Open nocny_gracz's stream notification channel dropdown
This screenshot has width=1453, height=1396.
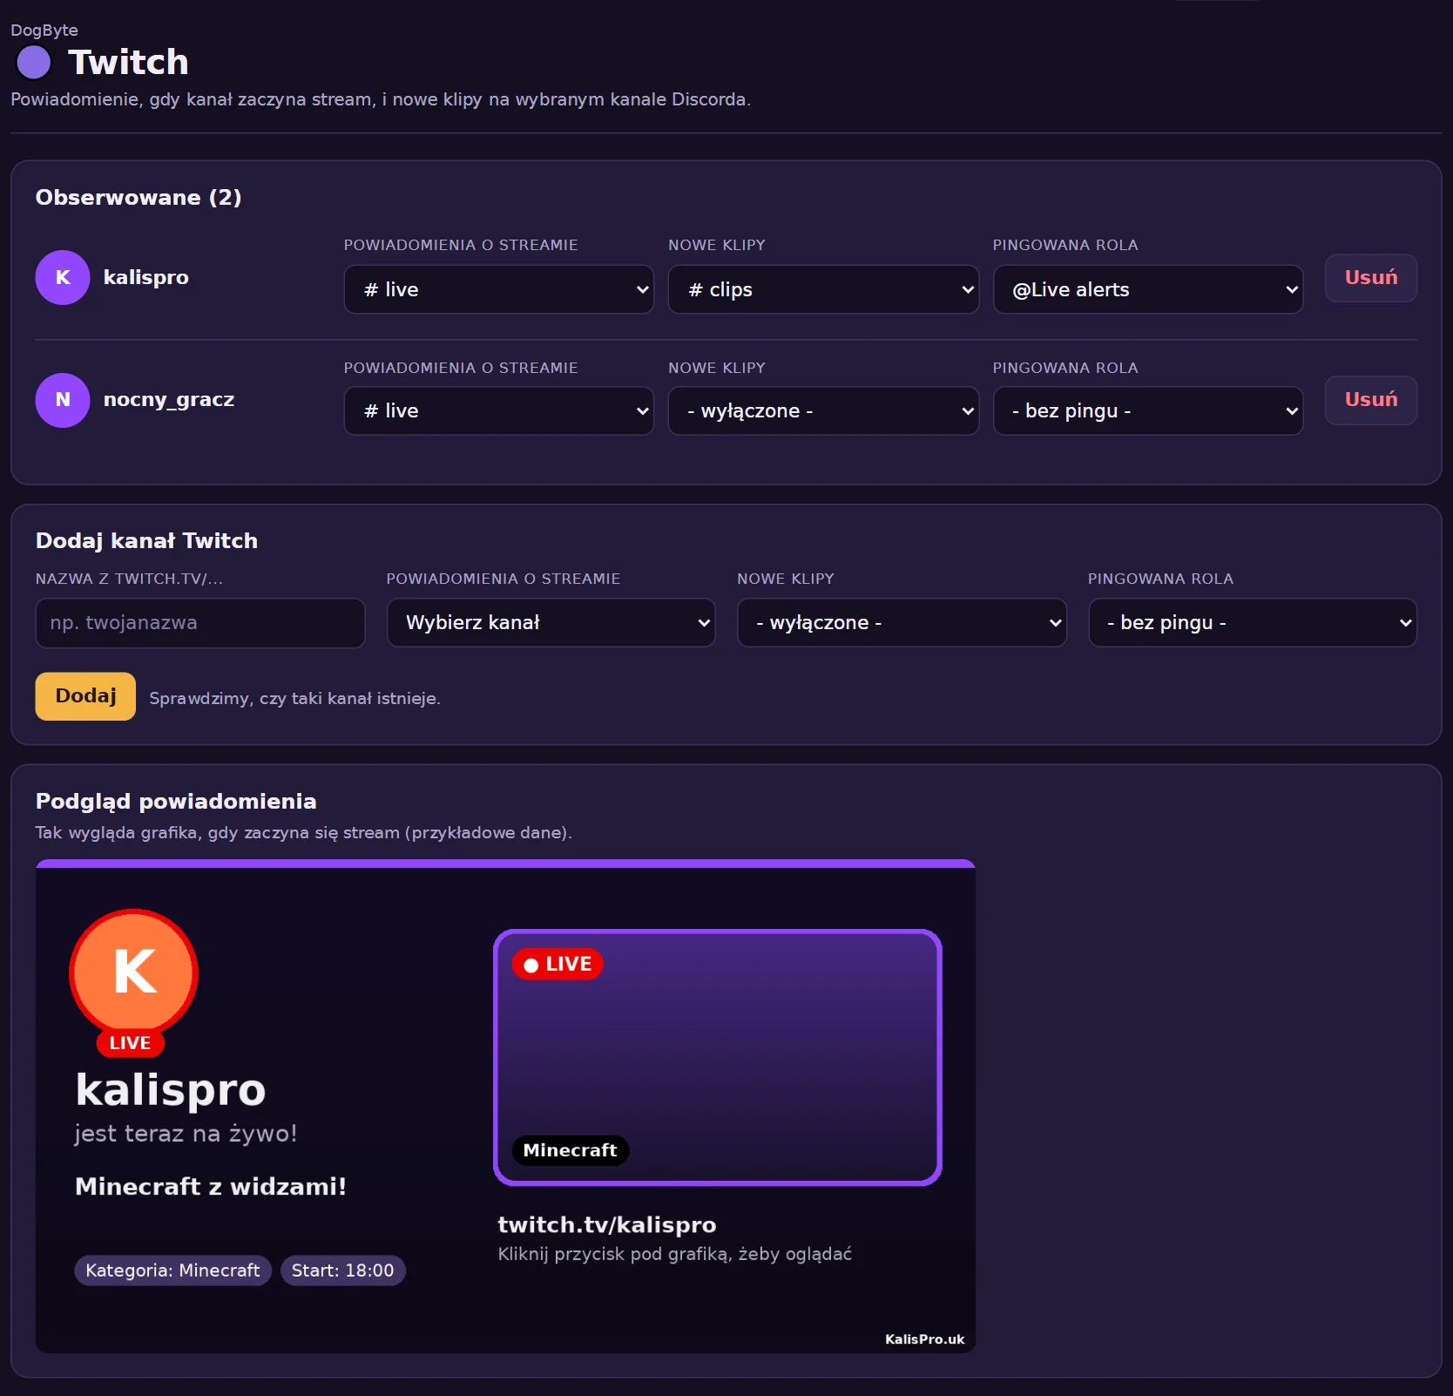pyautogui.click(x=499, y=411)
